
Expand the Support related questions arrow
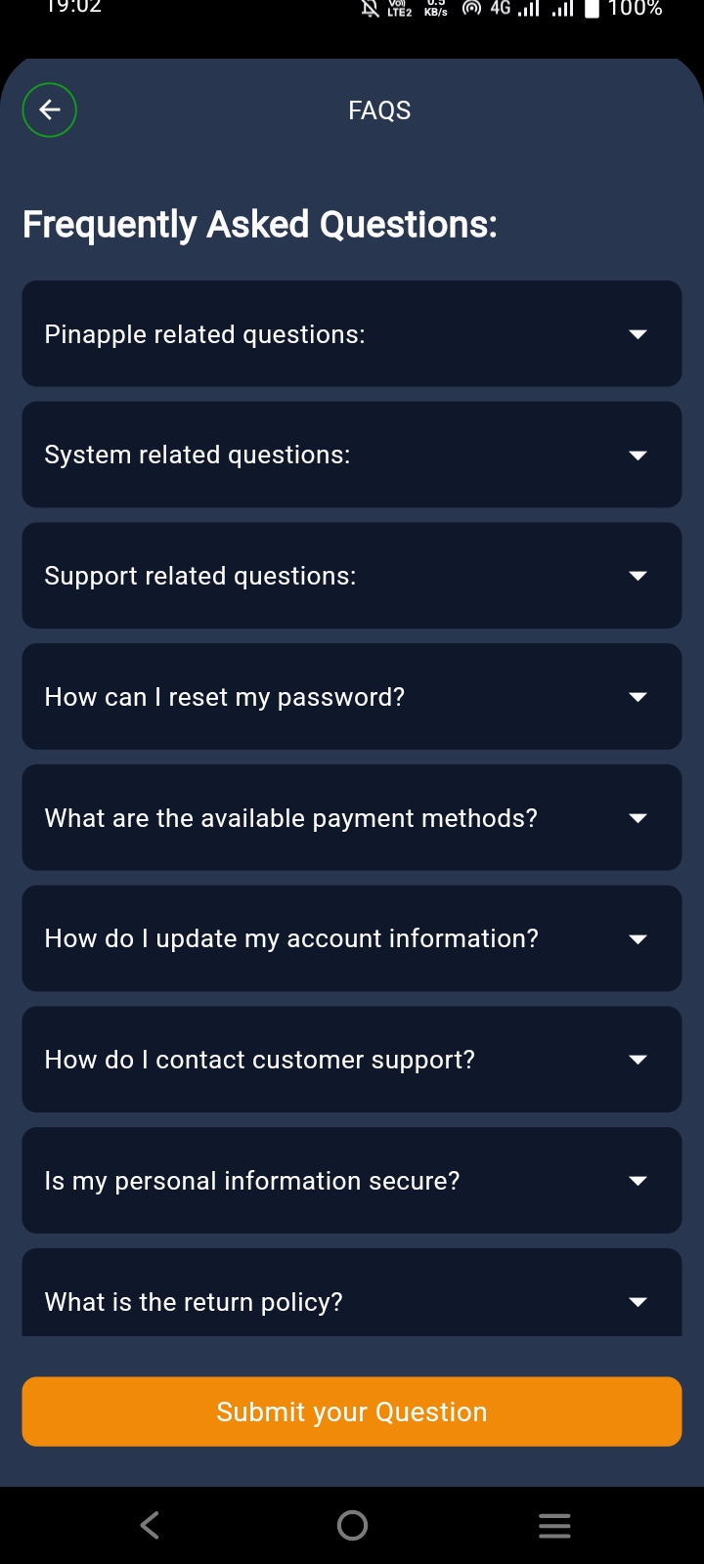[638, 576]
